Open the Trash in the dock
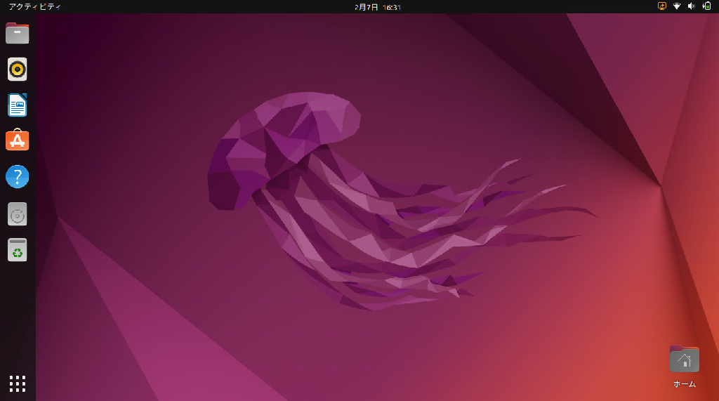This screenshot has width=719, height=401. coord(18,250)
